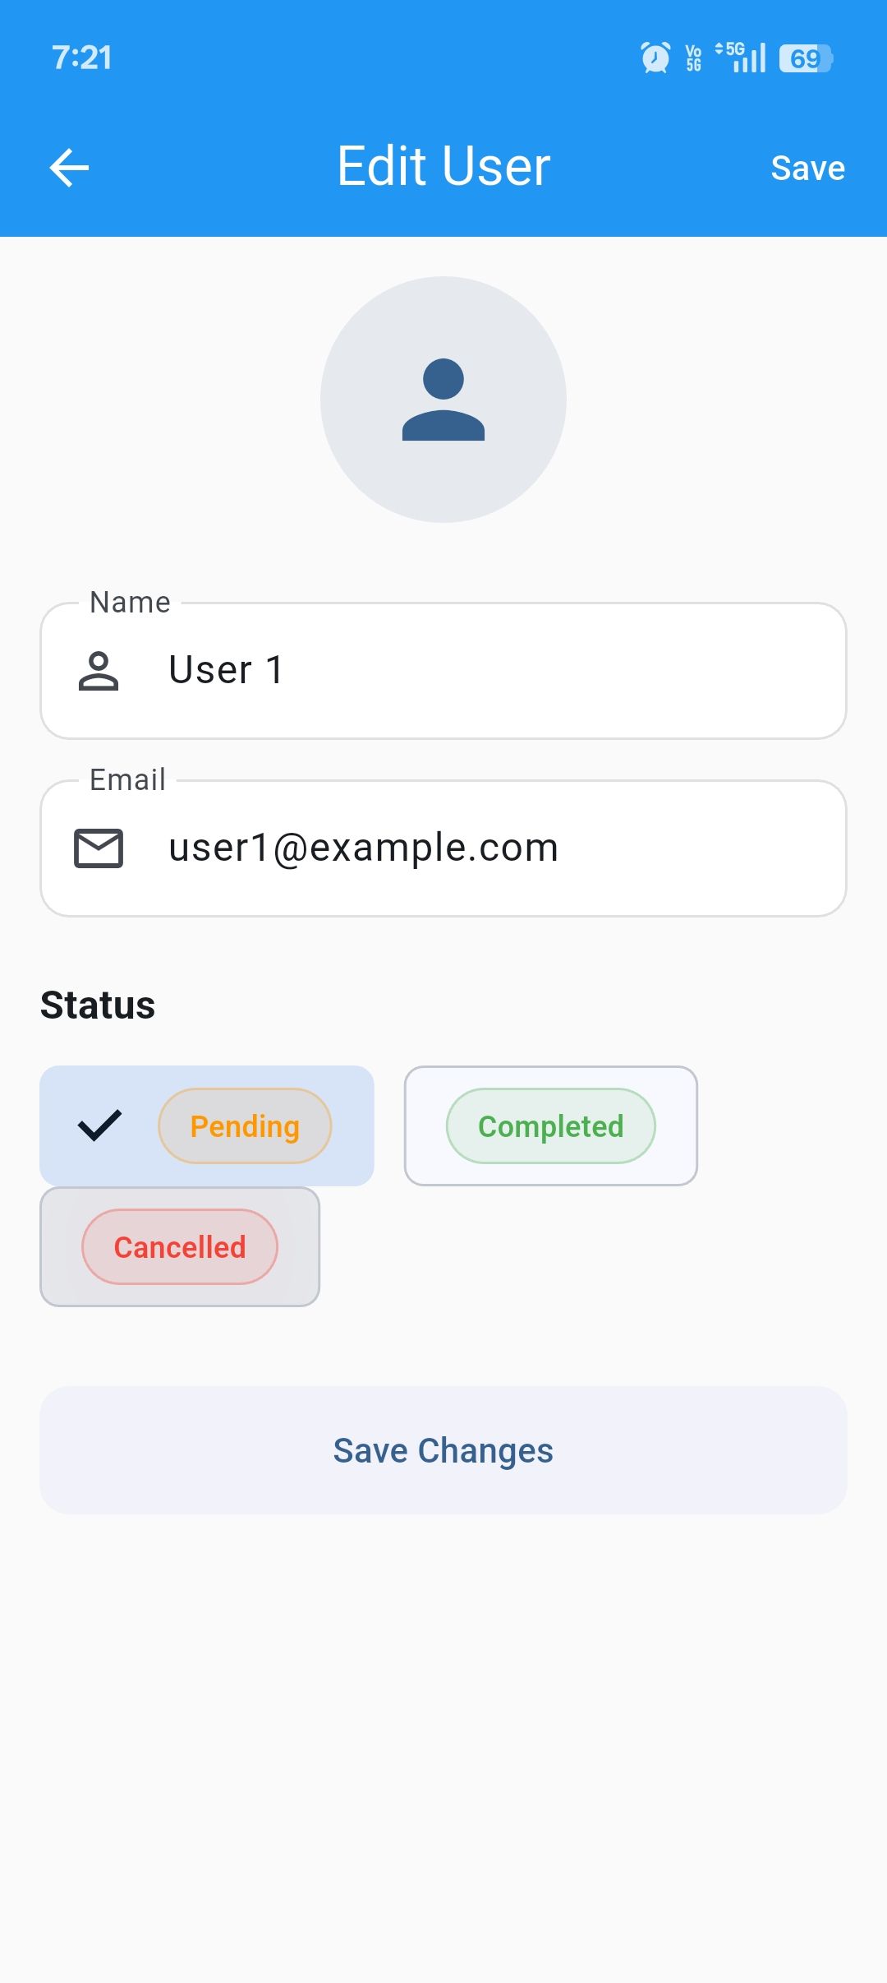Image resolution: width=887 pixels, height=1983 pixels.
Task: Select the Completed status chip
Action: coord(550,1126)
